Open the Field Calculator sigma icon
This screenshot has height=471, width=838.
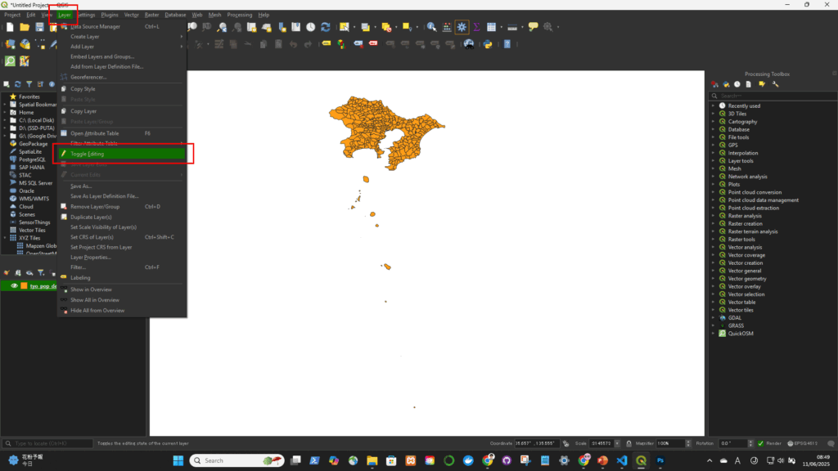476,27
